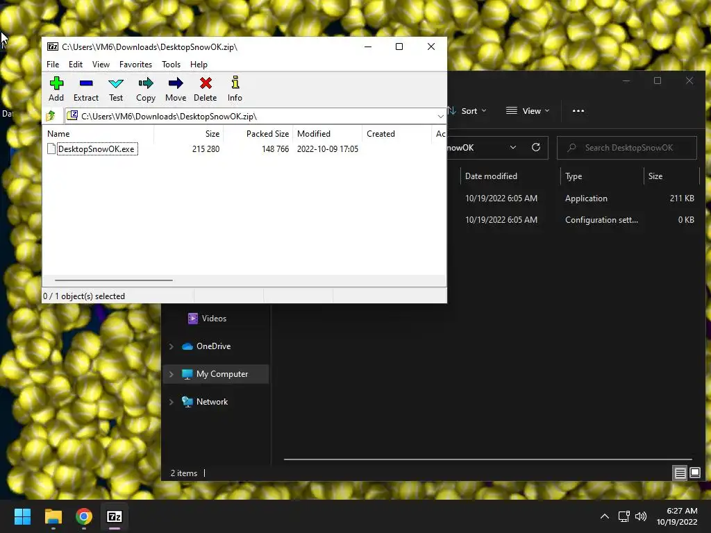Open the network status tray icon
Viewport: 711px width, 533px height.
point(624,516)
